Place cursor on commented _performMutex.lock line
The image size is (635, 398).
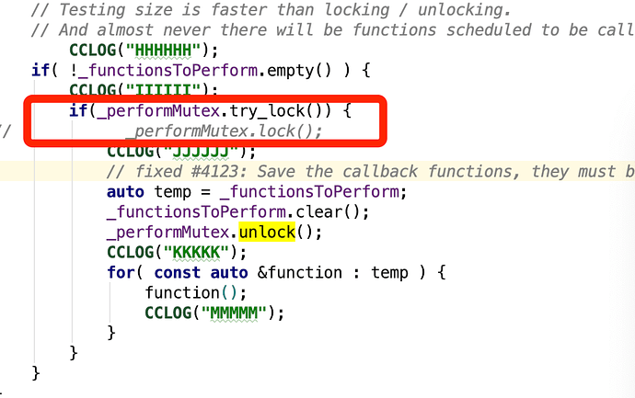coord(224,131)
